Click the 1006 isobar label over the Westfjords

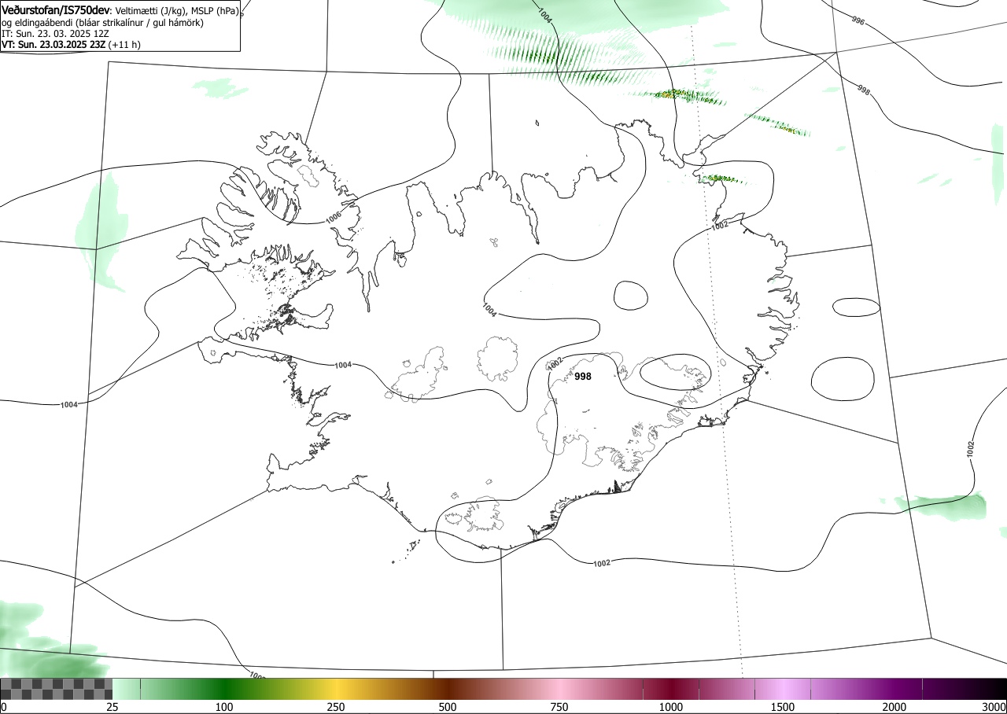(x=334, y=216)
